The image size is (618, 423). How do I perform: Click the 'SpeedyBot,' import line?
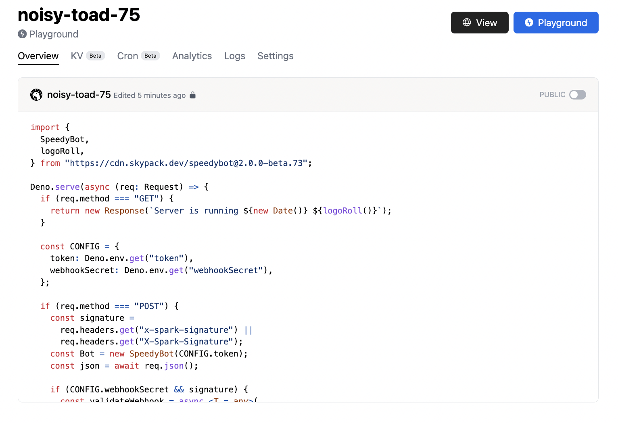click(x=65, y=139)
